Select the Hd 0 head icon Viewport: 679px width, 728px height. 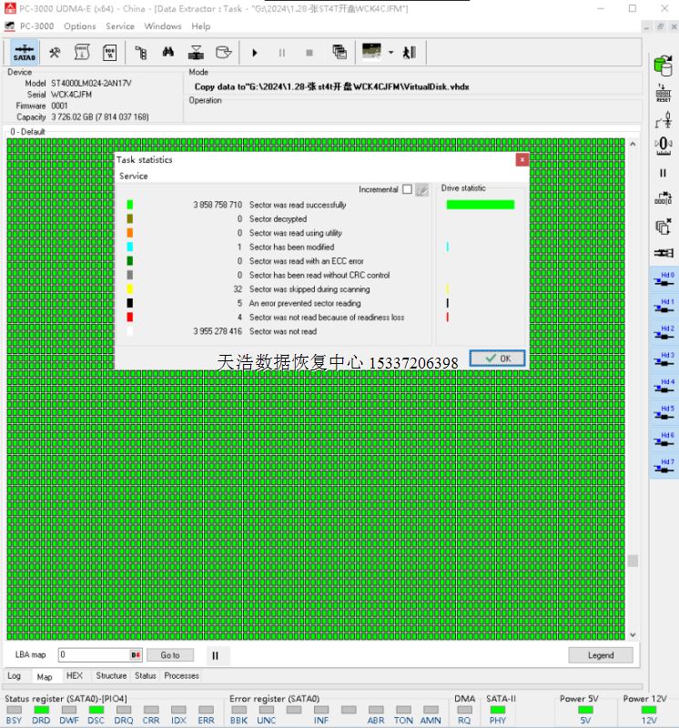pos(663,278)
